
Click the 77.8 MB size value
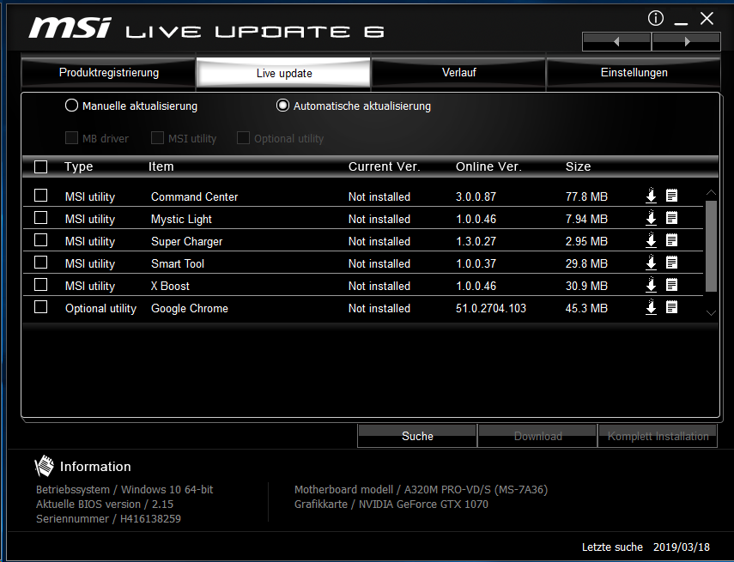tap(586, 196)
